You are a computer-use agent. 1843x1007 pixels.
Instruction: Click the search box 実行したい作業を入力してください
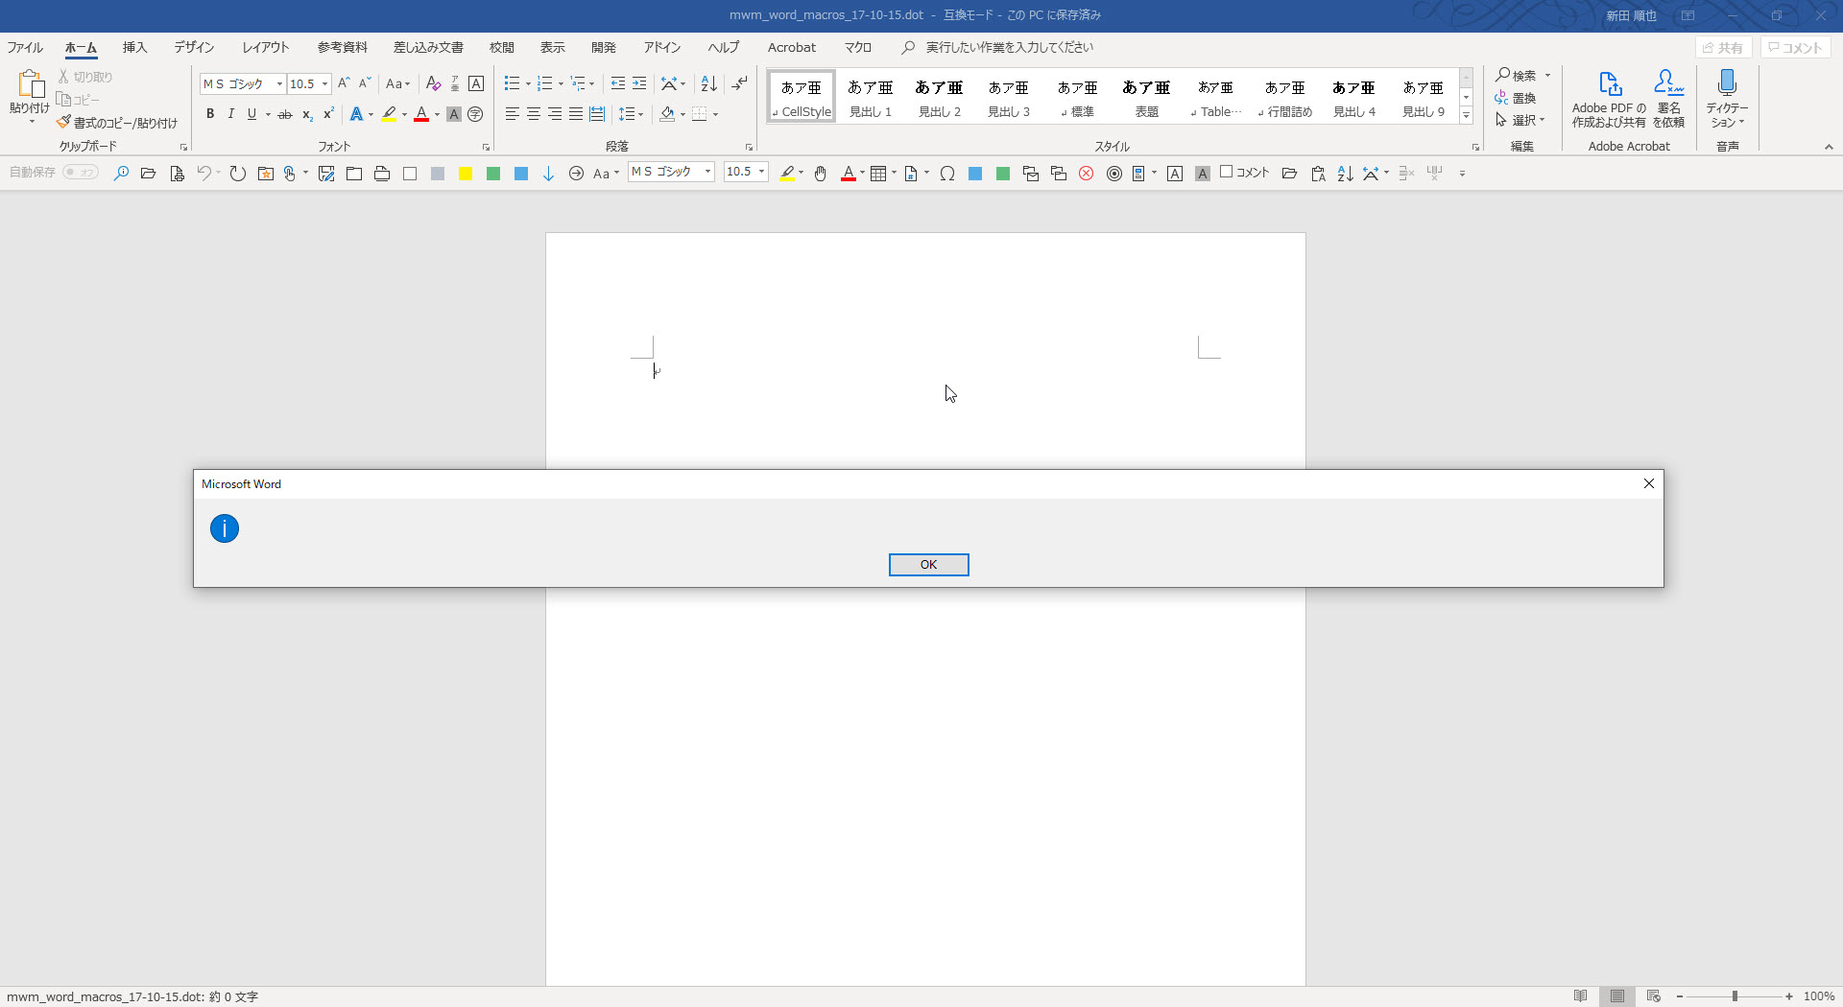1009,47
